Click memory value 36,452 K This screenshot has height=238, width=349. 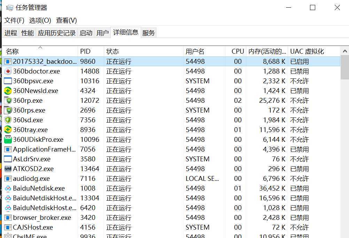coord(272,189)
